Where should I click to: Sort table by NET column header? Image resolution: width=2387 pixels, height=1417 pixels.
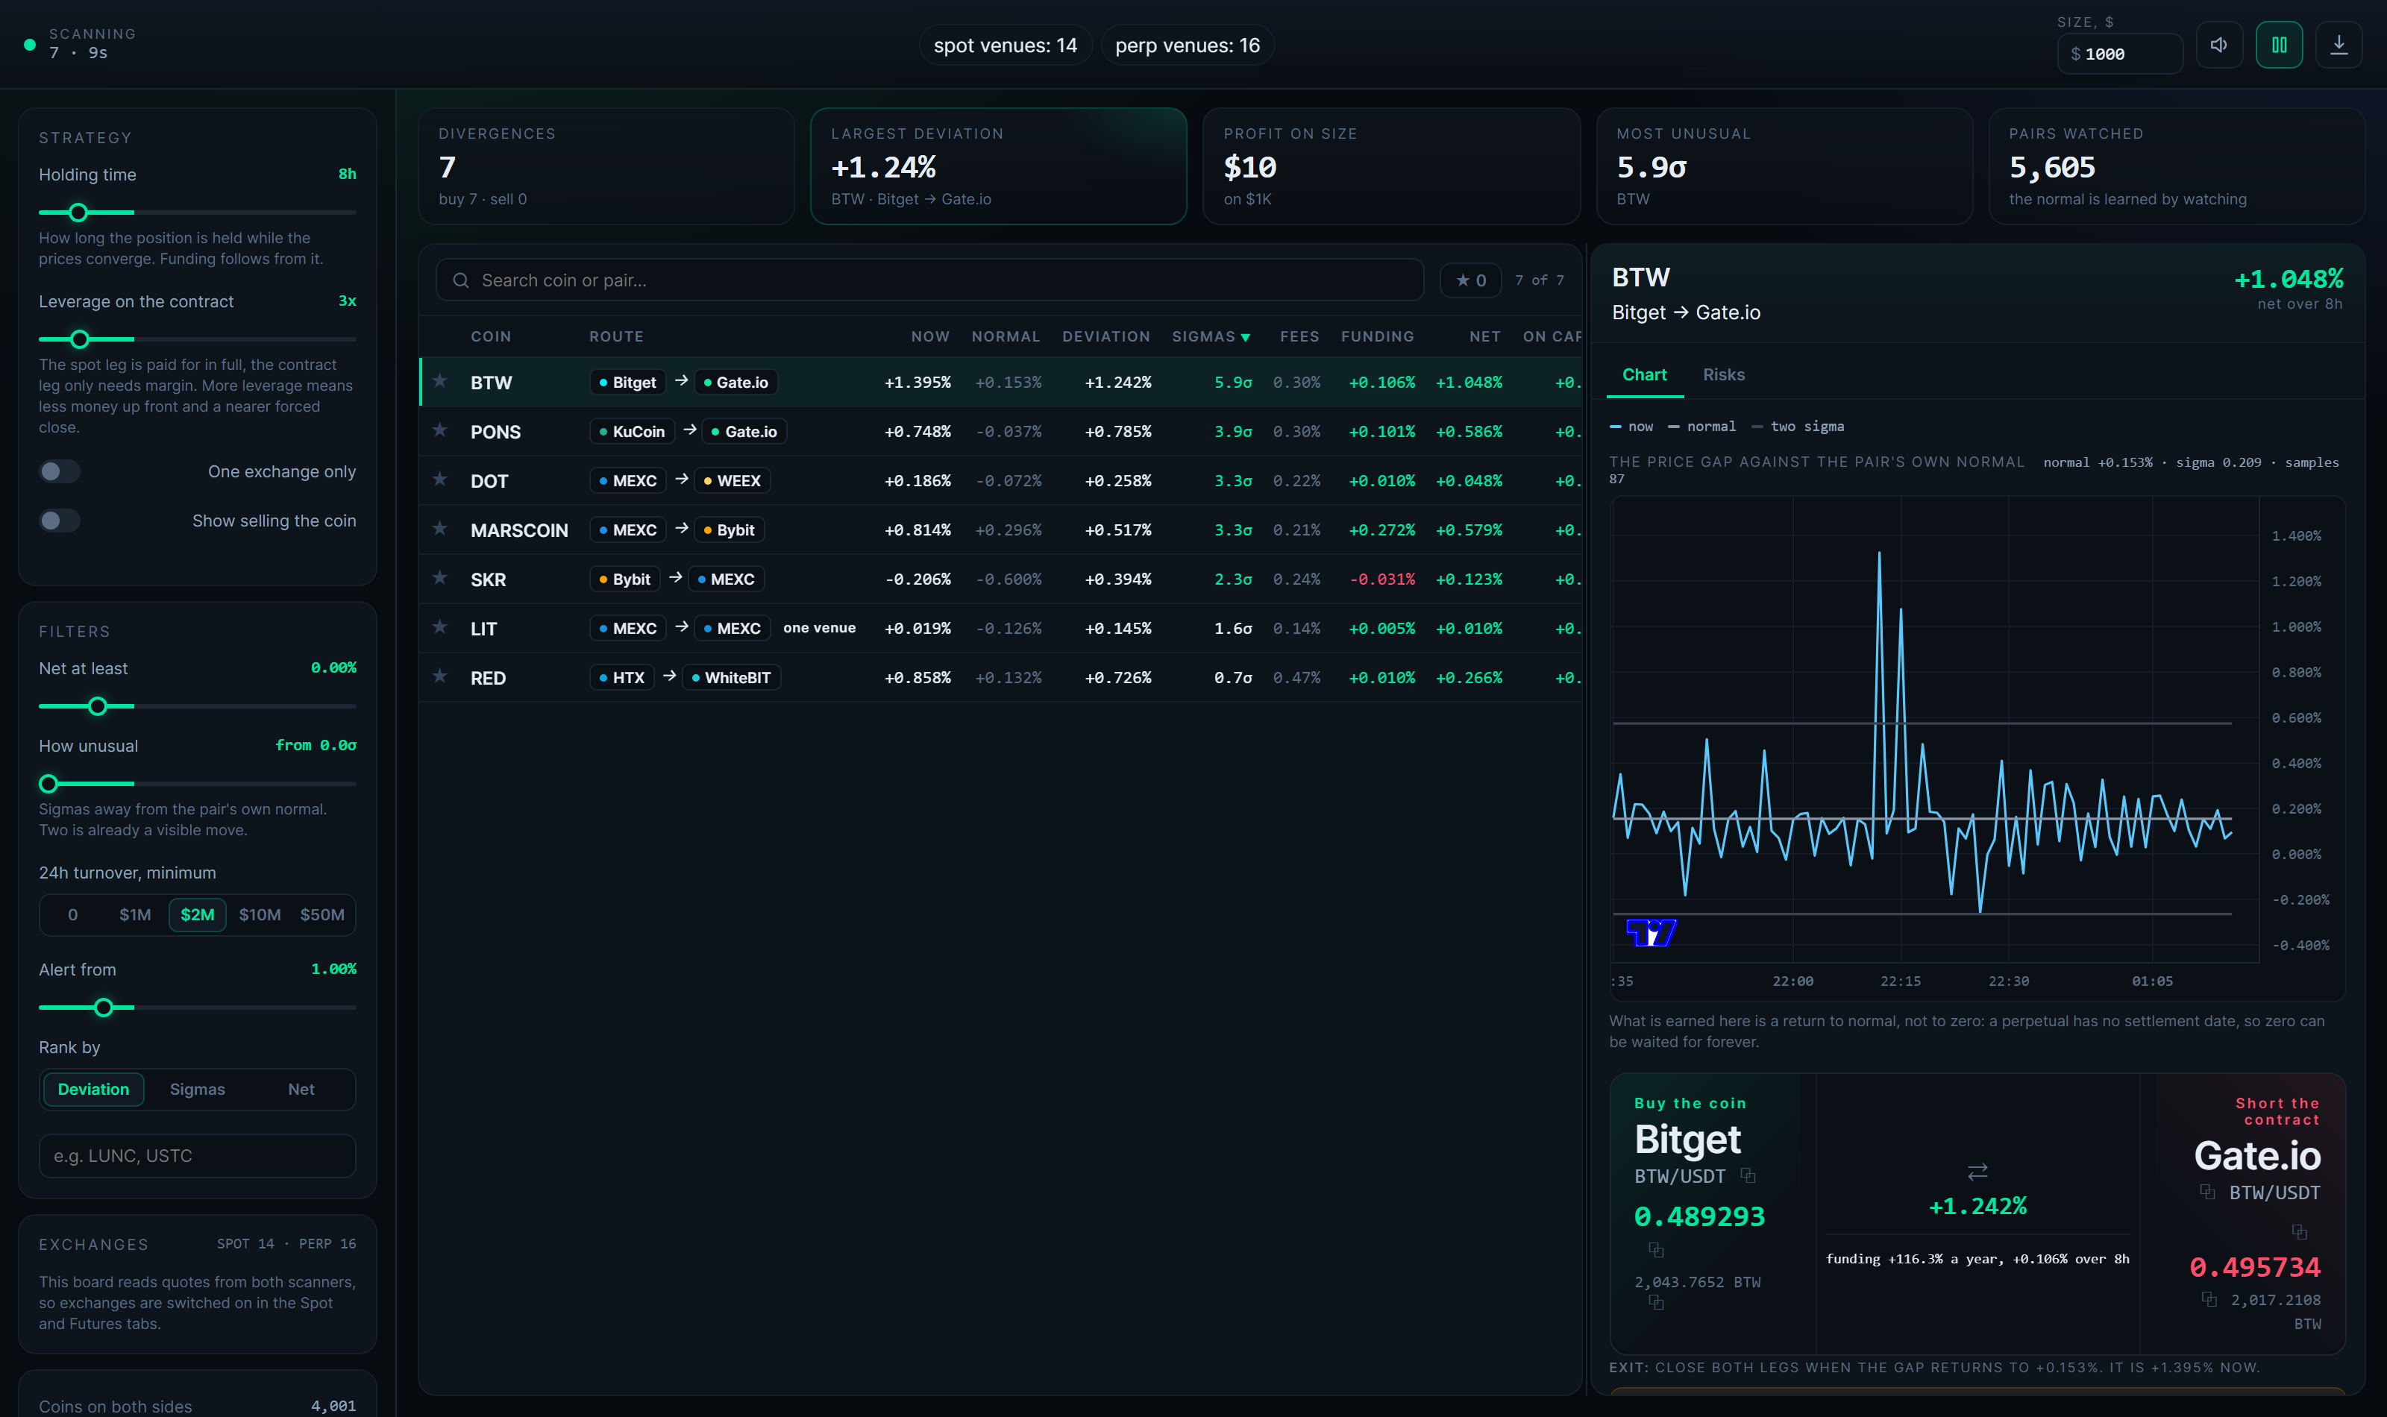(x=1484, y=337)
